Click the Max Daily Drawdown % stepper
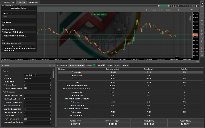This screenshot has height=128, width=205. click(x=50, y=99)
